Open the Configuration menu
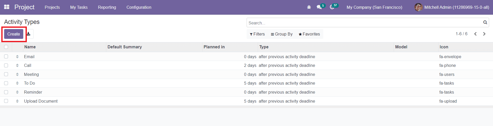This screenshot has height=126, width=493. pos(139,7)
